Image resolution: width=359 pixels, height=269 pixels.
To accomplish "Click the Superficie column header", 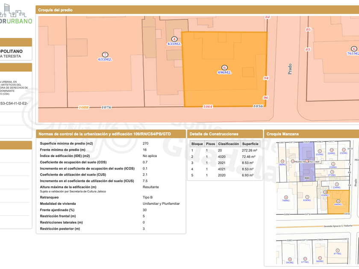I will [x=250, y=144].
